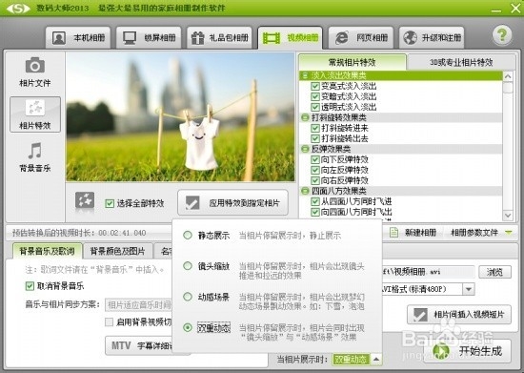The image size is (524, 373).
Task: Open the 升级和注册 tab
Action: [x=432, y=38]
